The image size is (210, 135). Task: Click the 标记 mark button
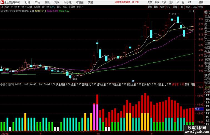tap(187, 7)
